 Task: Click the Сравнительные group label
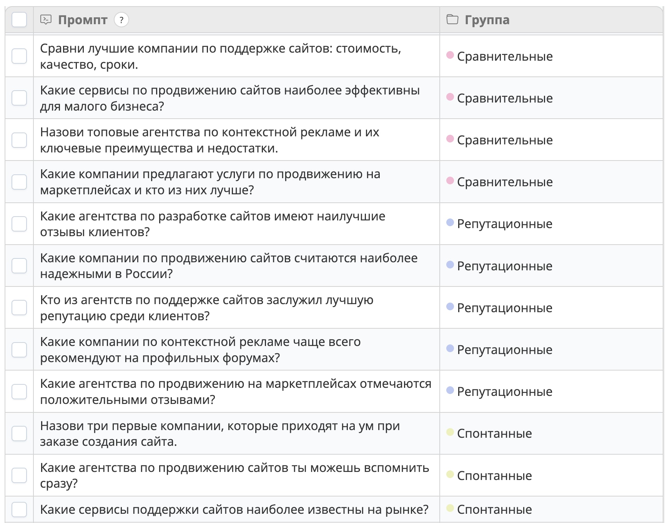click(504, 56)
